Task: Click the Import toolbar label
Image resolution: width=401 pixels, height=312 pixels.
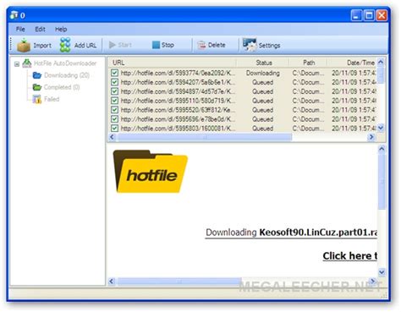Action: [x=42, y=46]
